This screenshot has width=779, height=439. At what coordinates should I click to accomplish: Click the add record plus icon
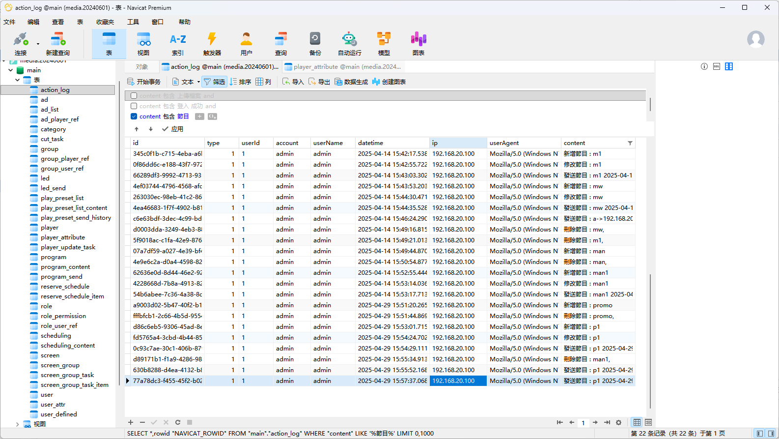(x=131, y=422)
